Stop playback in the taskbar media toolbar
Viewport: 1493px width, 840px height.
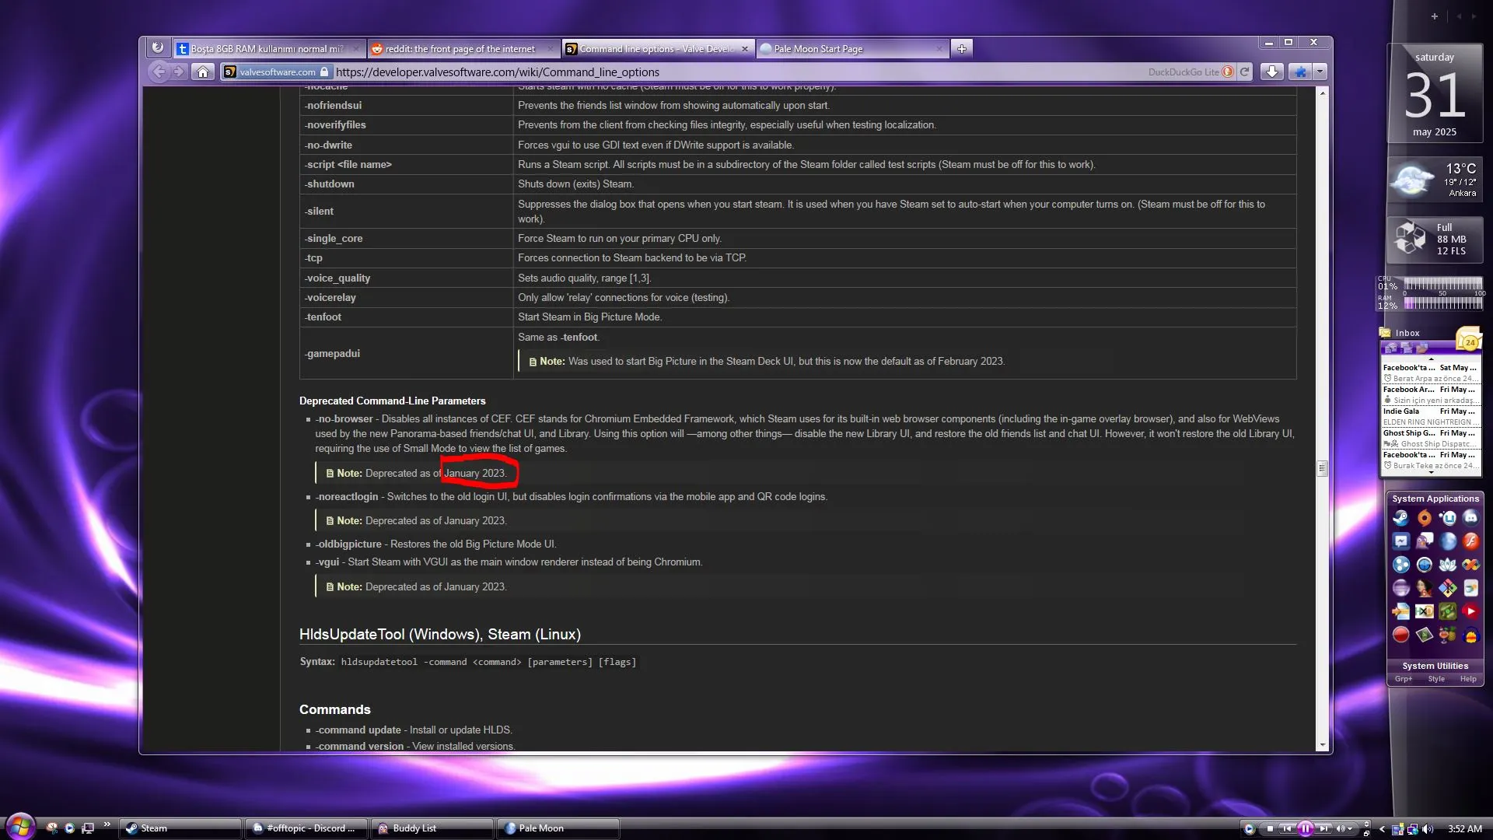click(1270, 828)
